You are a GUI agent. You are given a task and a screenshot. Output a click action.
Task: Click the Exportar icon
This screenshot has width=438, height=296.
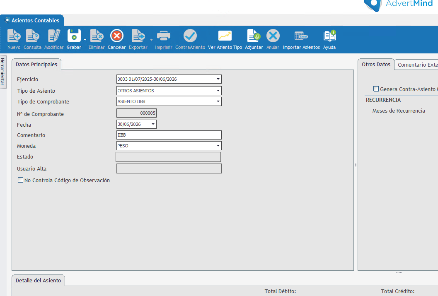click(138, 36)
